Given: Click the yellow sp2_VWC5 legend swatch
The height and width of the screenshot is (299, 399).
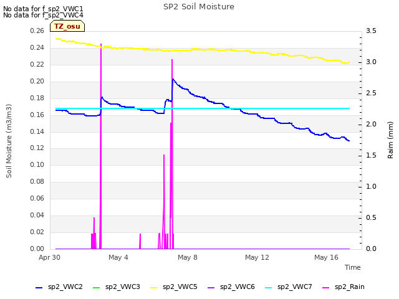Looking at the screenshot, I should click(154, 288).
